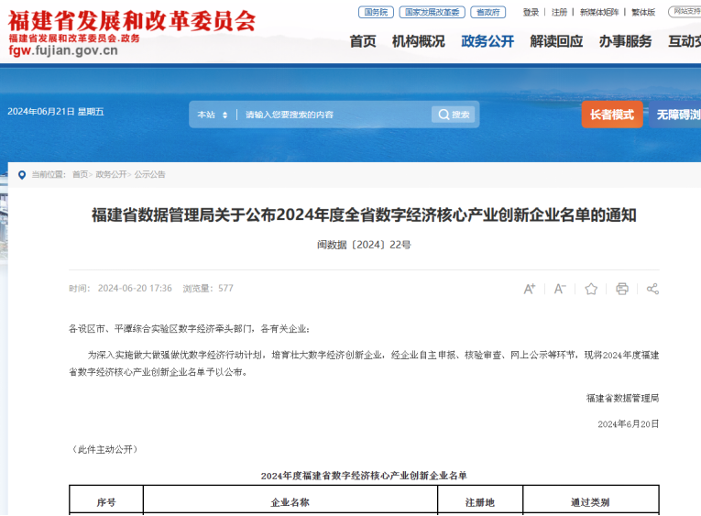Follow the 国家发展改革委 link
The height and width of the screenshot is (516, 701).
pos(433,12)
